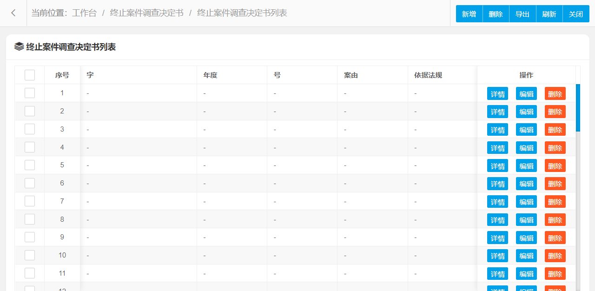Click the 新增 button in the top toolbar
This screenshot has width=595, height=291.
(469, 14)
